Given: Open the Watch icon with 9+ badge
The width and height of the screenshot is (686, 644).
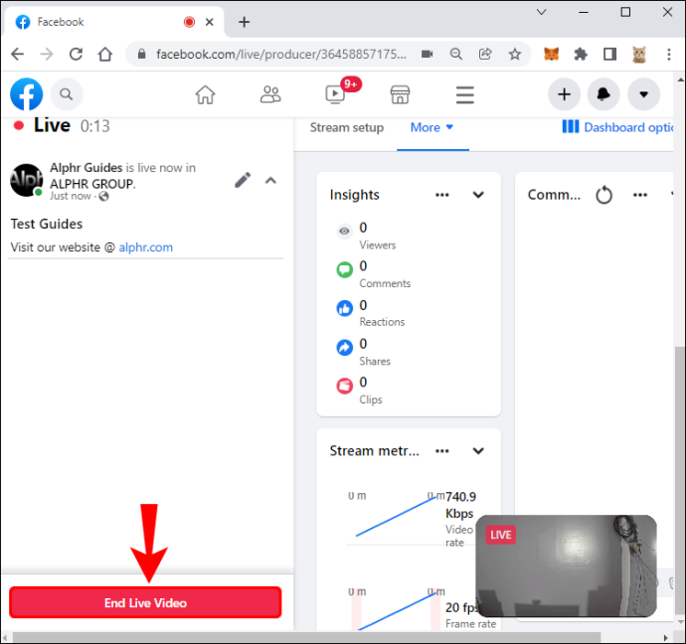Looking at the screenshot, I should coord(336,93).
